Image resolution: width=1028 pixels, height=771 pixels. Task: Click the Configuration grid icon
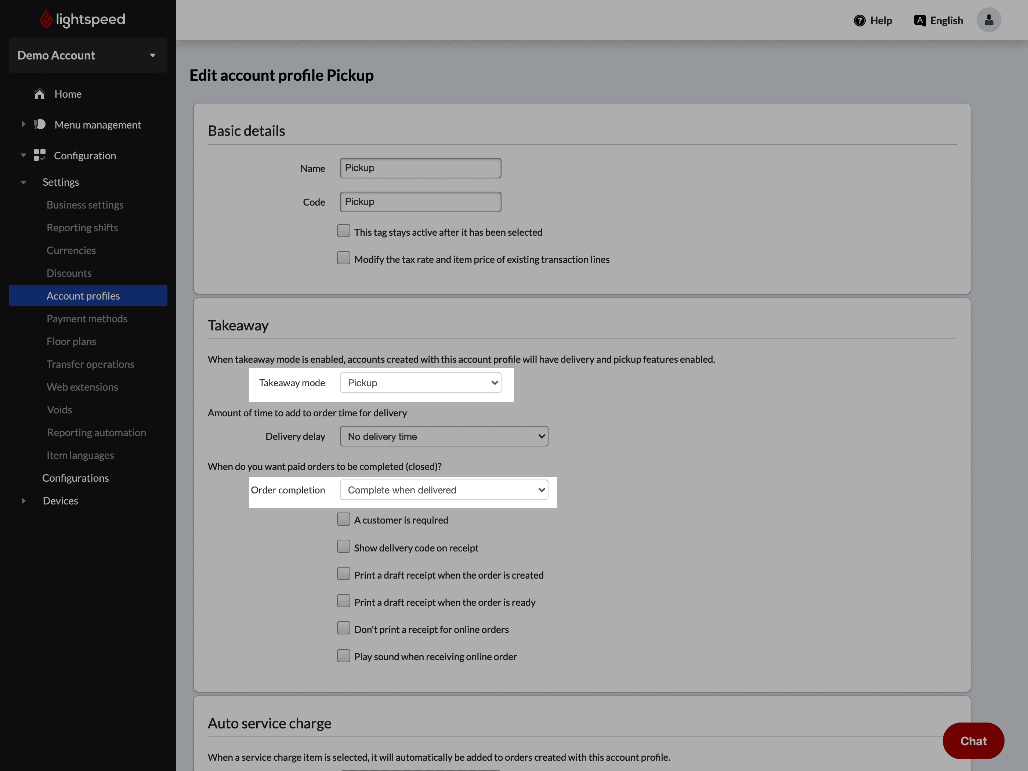pos(40,155)
